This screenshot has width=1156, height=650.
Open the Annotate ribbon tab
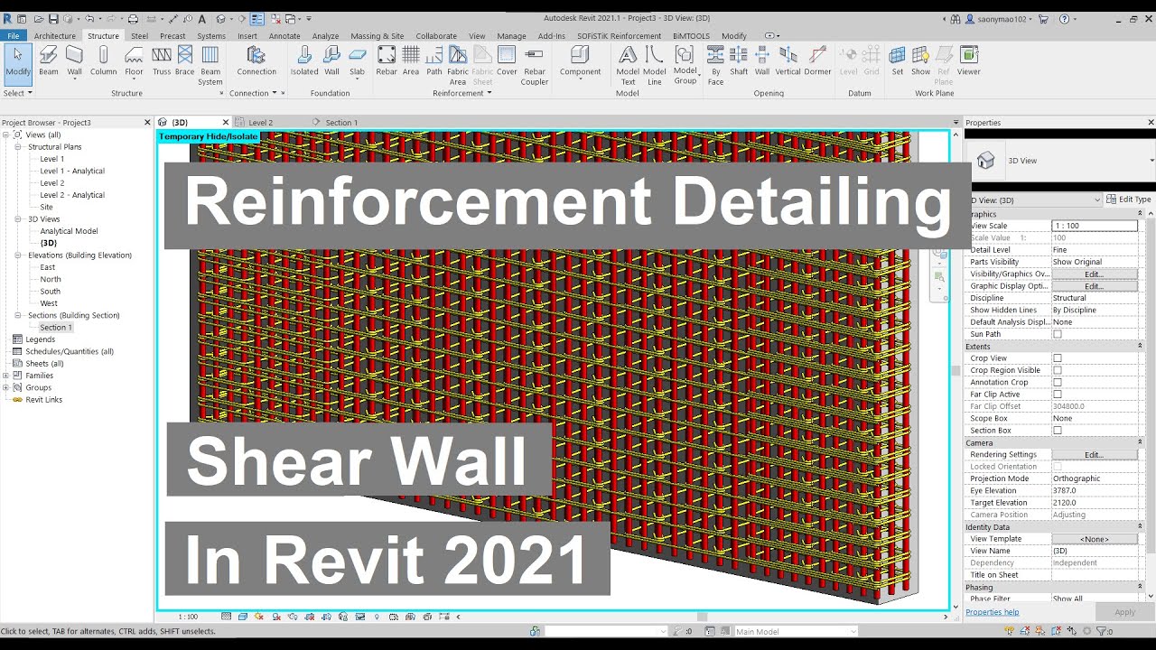(284, 36)
